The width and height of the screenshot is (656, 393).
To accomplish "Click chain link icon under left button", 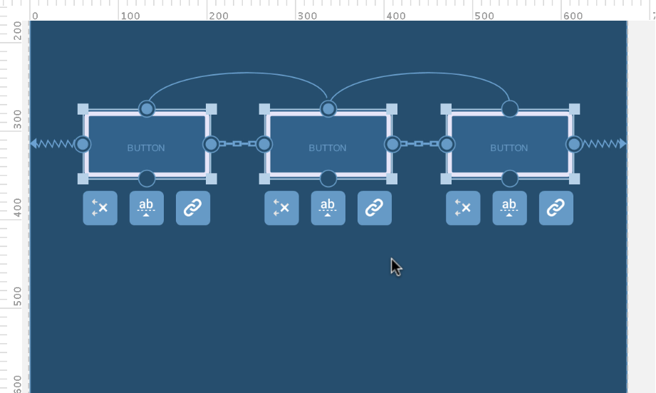I will pyautogui.click(x=192, y=208).
